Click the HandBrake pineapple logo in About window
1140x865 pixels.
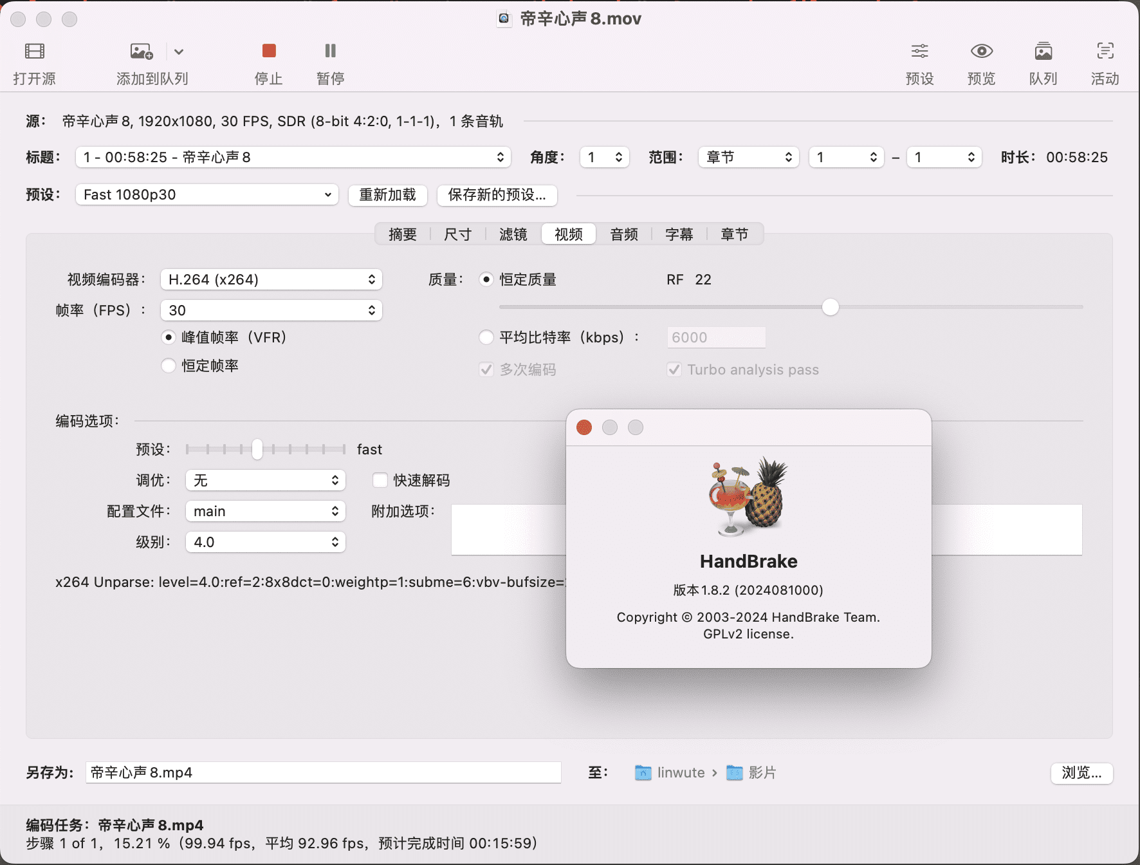748,497
